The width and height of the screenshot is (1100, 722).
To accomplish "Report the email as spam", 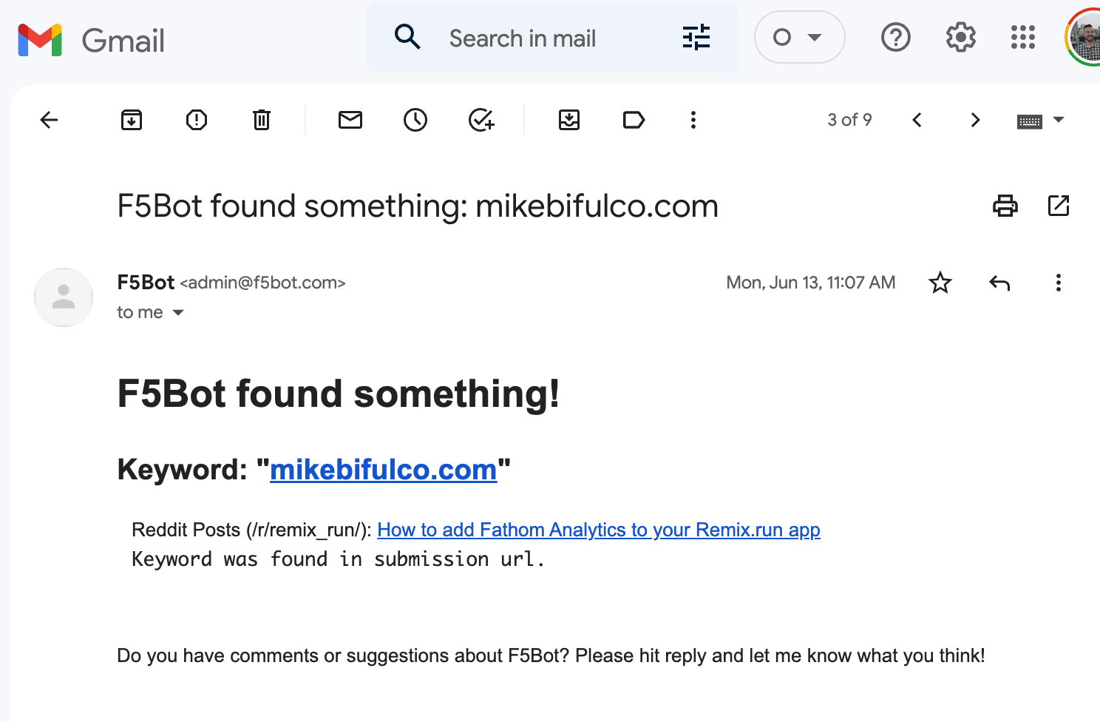I will (196, 119).
